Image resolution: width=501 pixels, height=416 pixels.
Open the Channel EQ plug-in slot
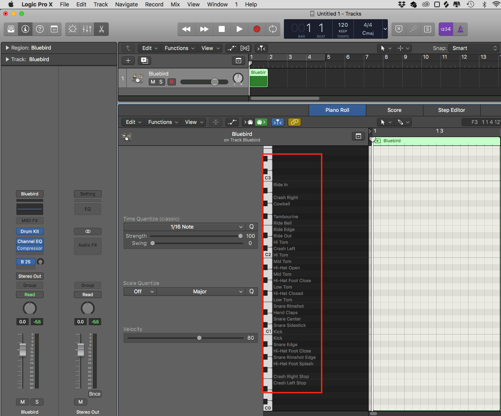pos(30,241)
